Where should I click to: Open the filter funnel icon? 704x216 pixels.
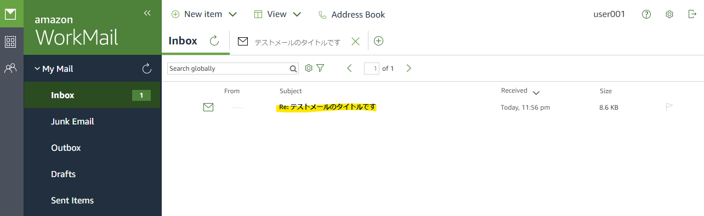[x=320, y=68]
